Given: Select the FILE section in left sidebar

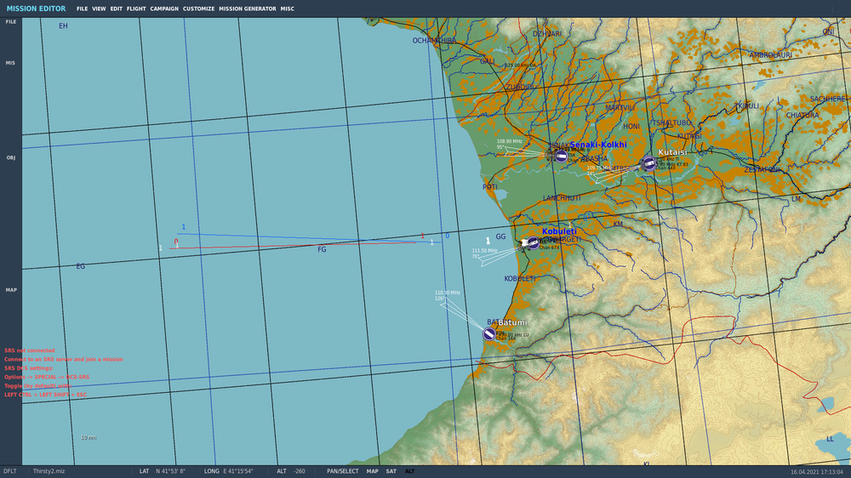Looking at the screenshot, I should tap(11, 22).
